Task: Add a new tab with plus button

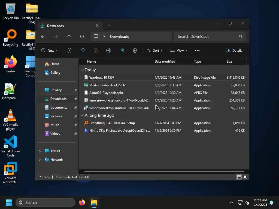Action: click(109, 26)
